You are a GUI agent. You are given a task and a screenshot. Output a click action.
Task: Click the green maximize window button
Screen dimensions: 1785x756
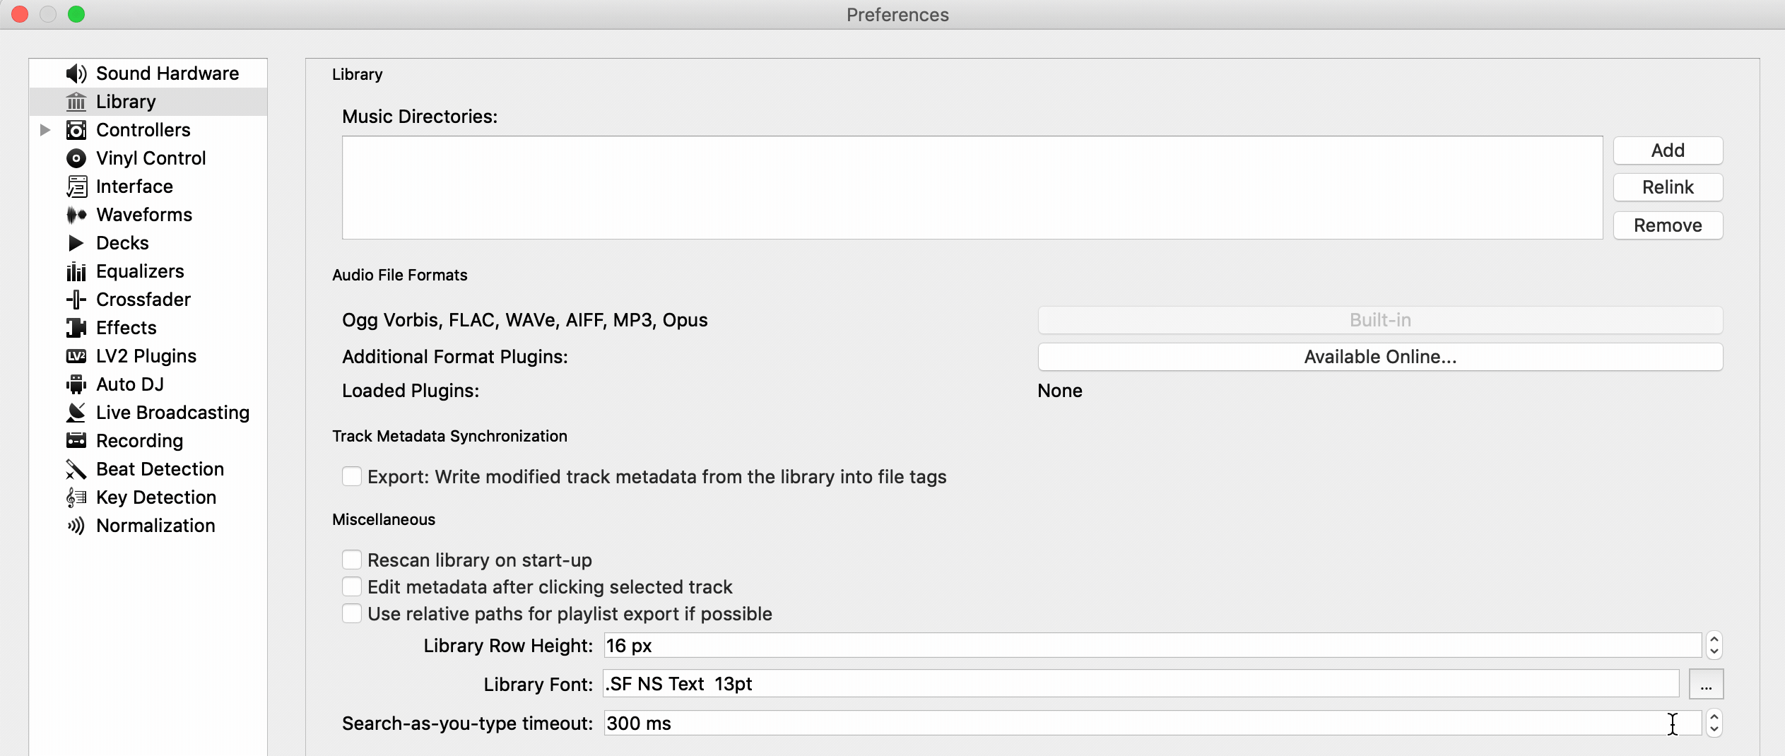[x=76, y=14]
